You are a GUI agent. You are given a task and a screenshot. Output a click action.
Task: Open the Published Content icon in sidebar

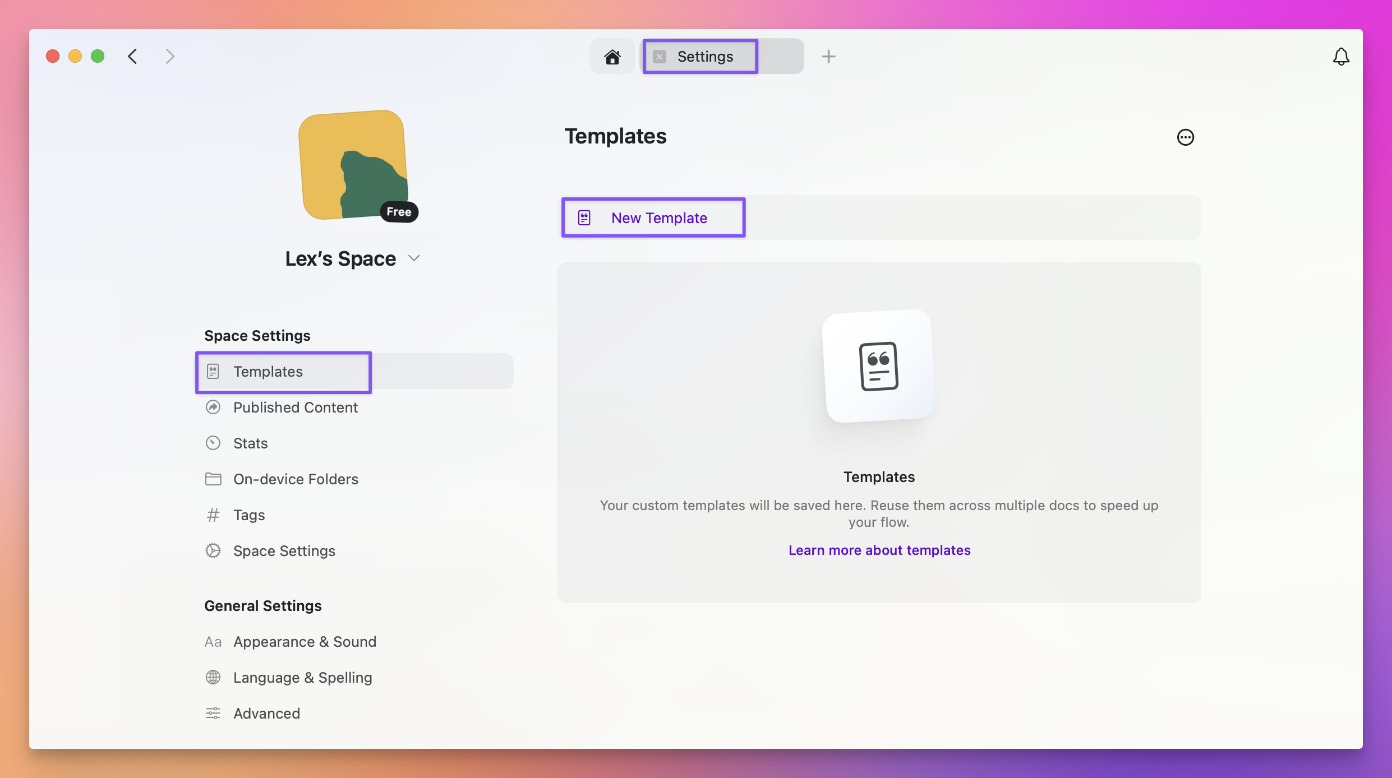[x=214, y=407]
